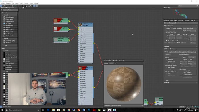The image size is (199, 112).
Task: Launch Photoshop from the taskbar
Action: 89,110
